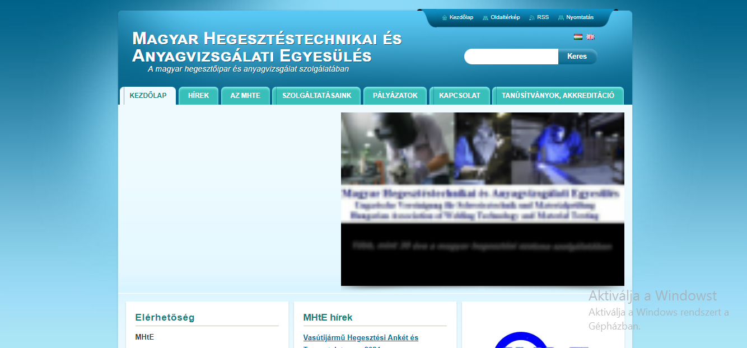Open the Oldaltérkép sitemap icon link
Screen dimensions: 747x348
coord(485,17)
